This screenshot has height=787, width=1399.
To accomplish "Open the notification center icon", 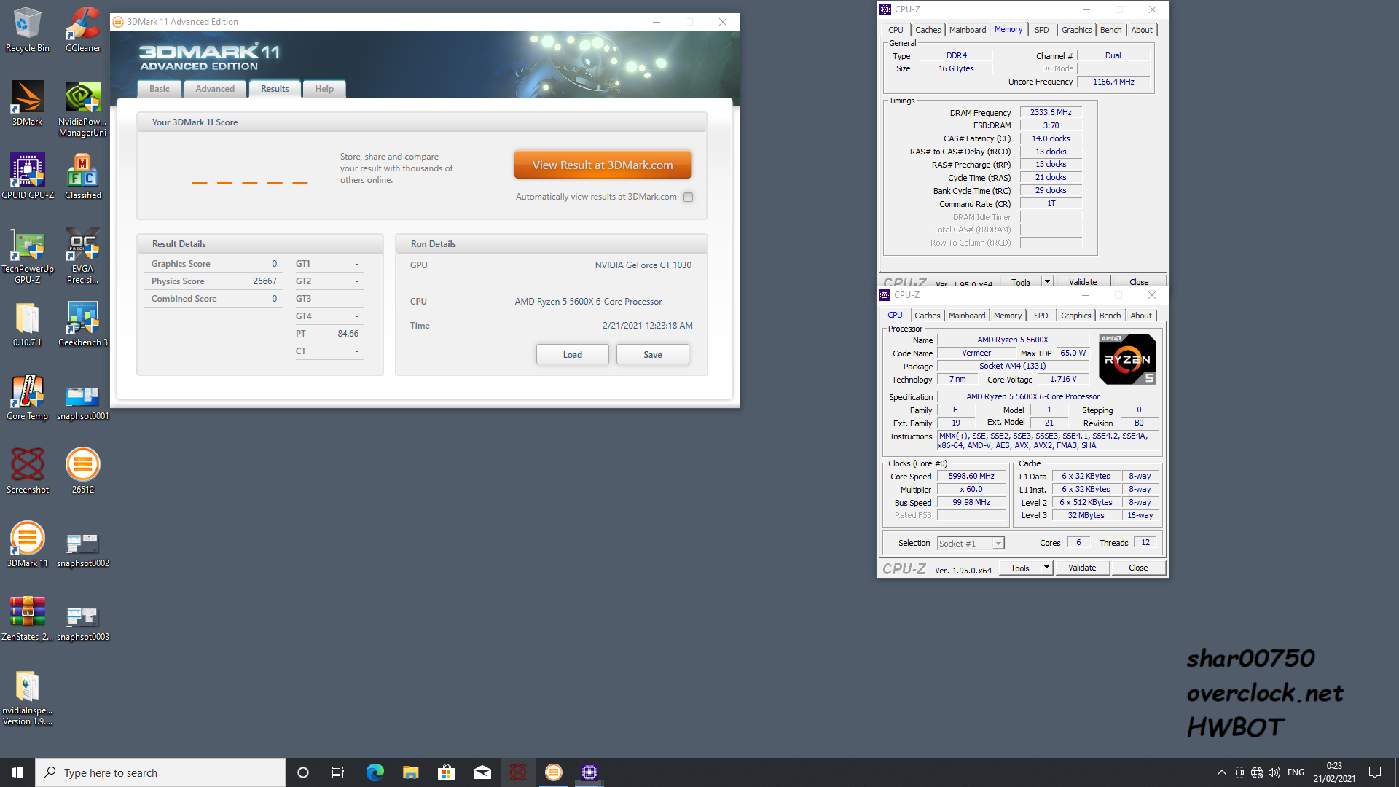I will [1375, 772].
